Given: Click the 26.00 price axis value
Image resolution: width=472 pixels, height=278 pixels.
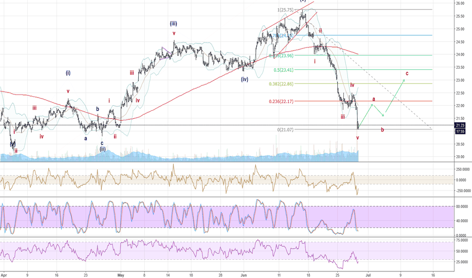Looking at the screenshot, I should (x=460, y=4).
